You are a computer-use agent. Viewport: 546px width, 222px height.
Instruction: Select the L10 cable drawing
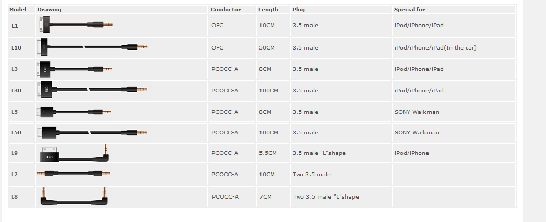tap(92, 46)
